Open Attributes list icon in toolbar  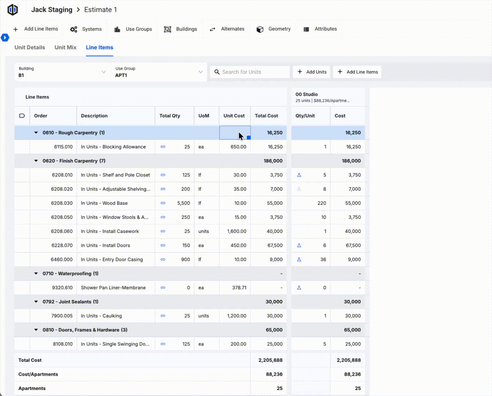click(x=306, y=29)
